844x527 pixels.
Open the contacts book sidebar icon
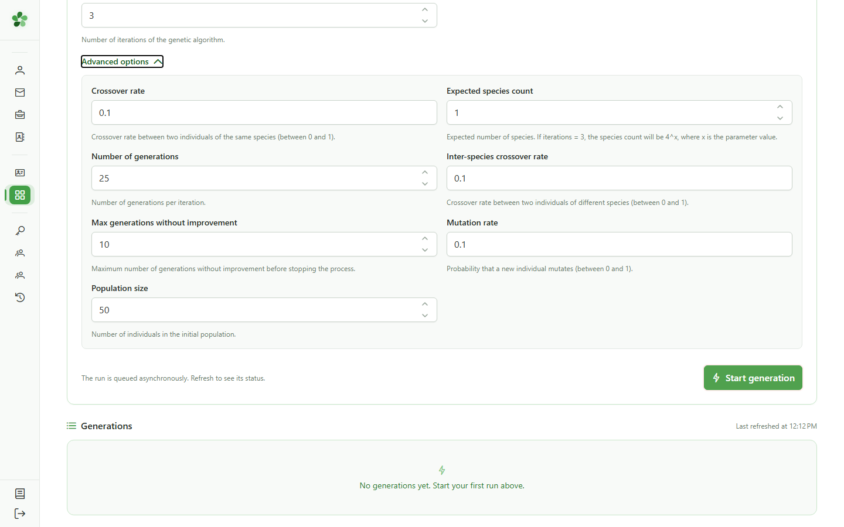(20, 137)
